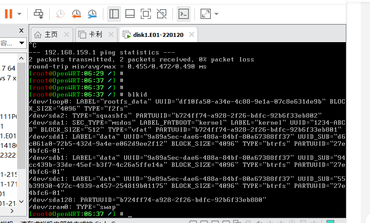The image size is (370, 223).
Task: Toggle the console view button
Action: click(x=183, y=14)
